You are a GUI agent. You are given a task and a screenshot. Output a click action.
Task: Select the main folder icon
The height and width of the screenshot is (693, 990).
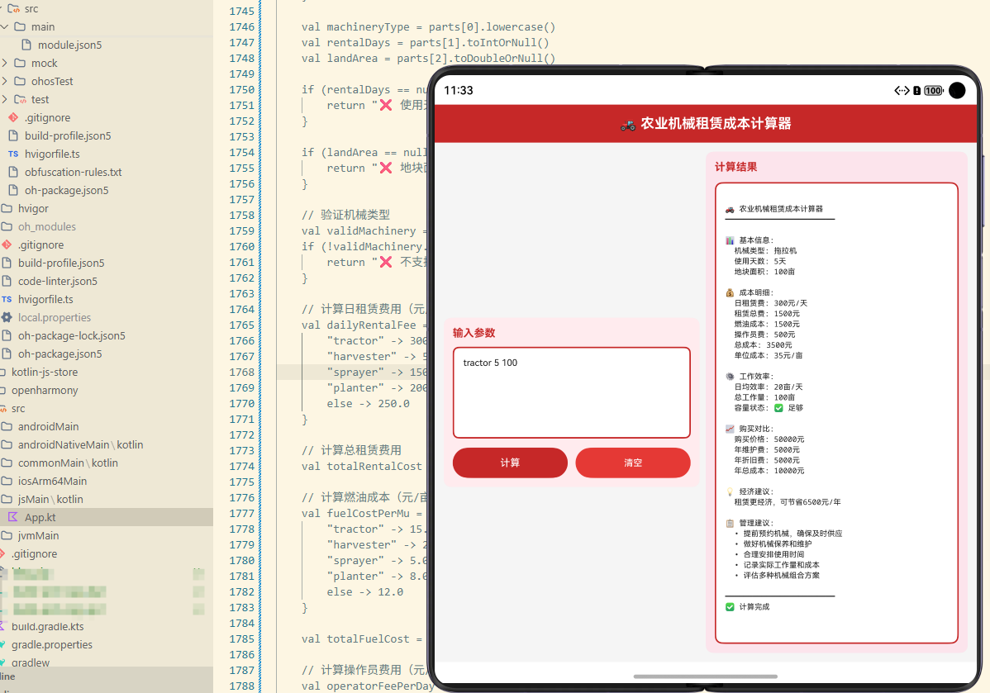[20, 26]
